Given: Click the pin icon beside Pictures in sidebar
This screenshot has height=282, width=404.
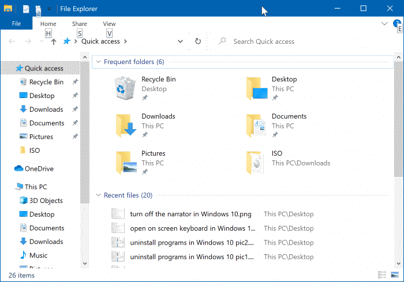Looking at the screenshot, I should click(x=75, y=136).
